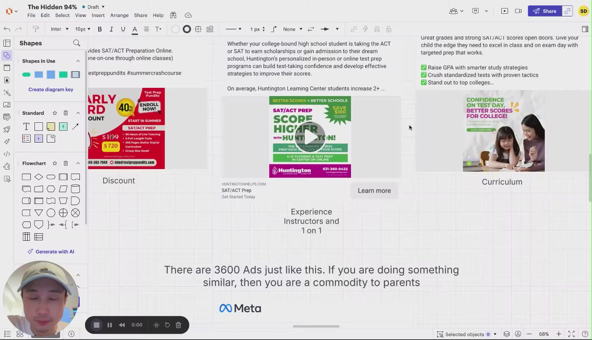Favorite the Flowchart library star

coord(55,163)
